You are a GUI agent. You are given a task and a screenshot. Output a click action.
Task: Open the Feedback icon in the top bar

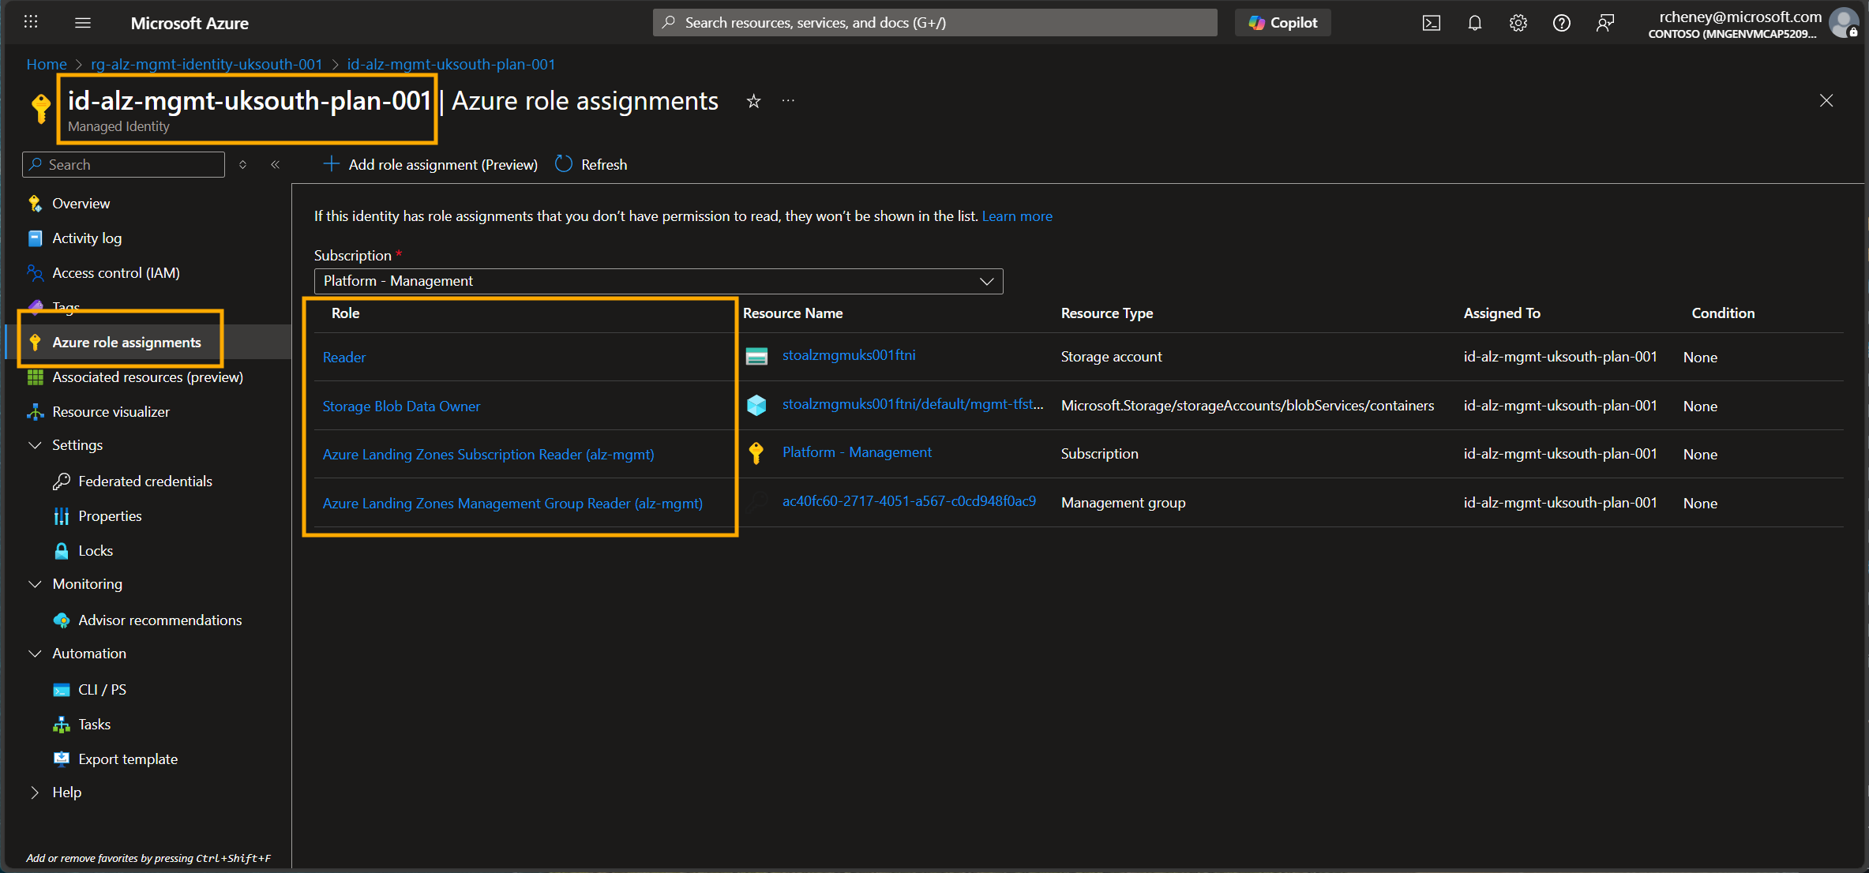pyautogui.click(x=1604, y=22)
